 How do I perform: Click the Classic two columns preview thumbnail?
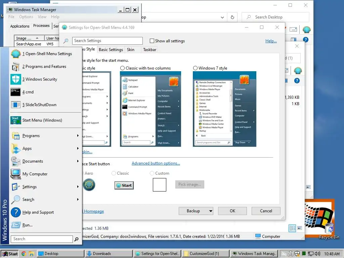[x=150, y=109]
